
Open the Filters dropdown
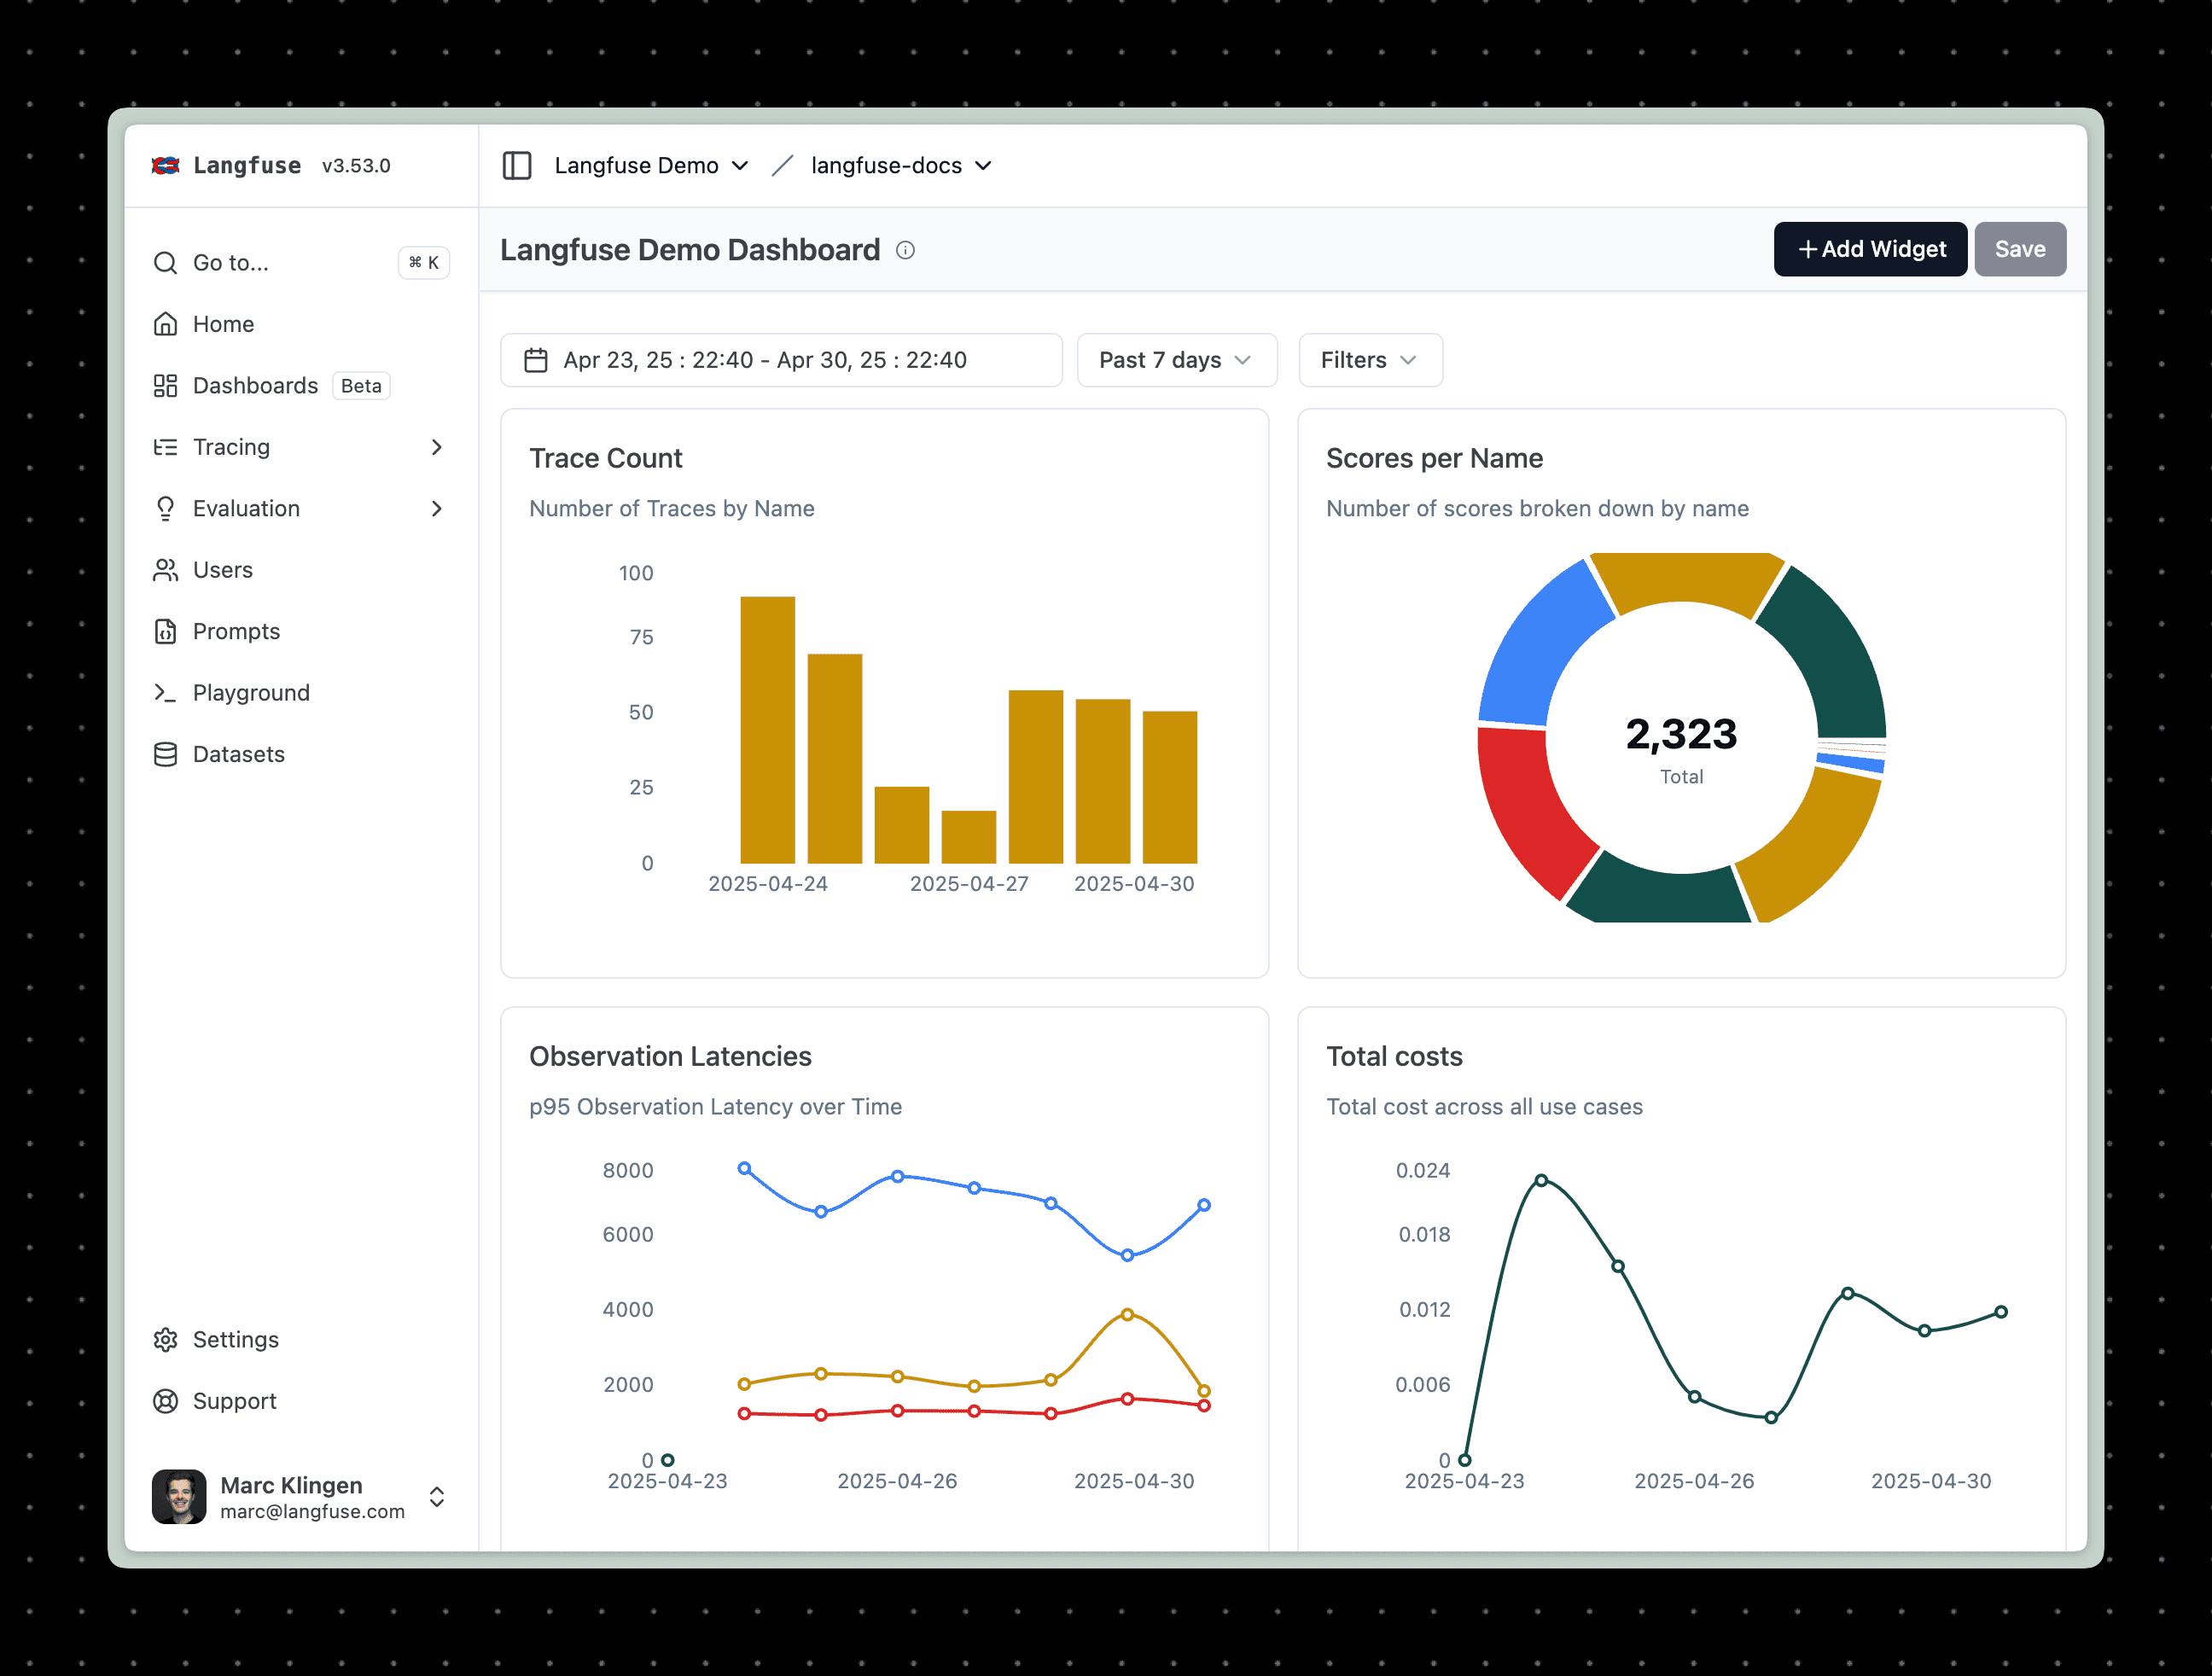1369,360
